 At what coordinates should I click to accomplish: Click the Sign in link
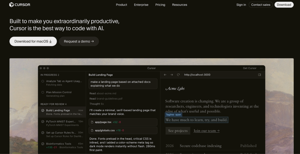pos(241,5)
